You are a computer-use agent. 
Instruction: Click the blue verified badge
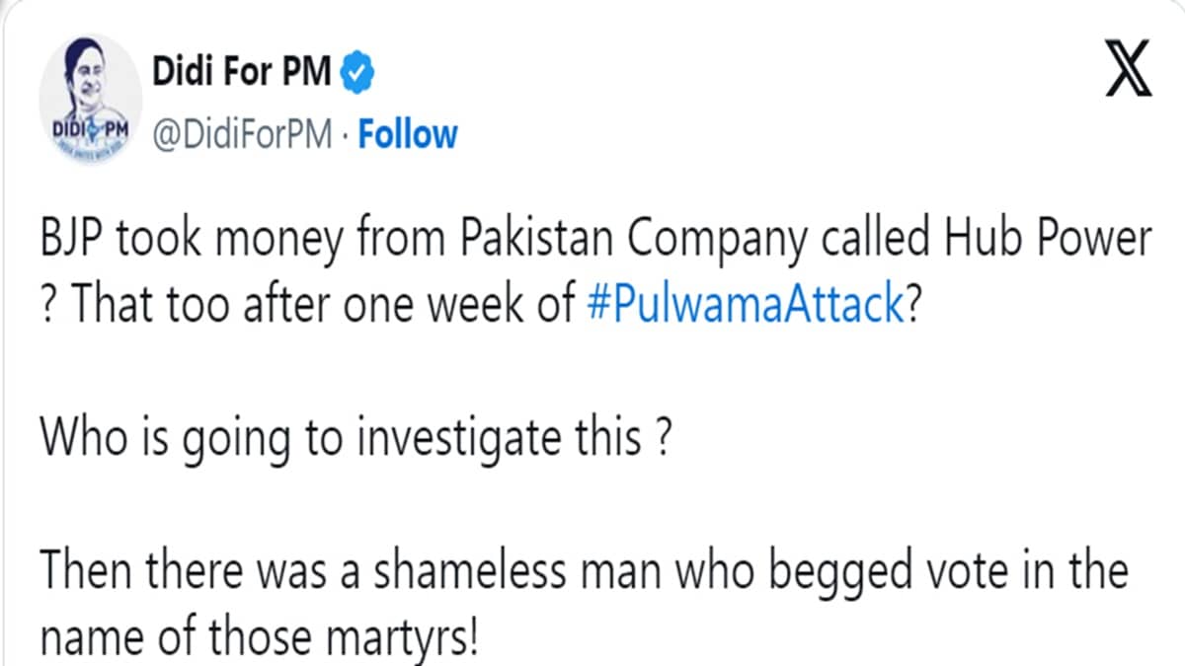[x=355, y=73]
